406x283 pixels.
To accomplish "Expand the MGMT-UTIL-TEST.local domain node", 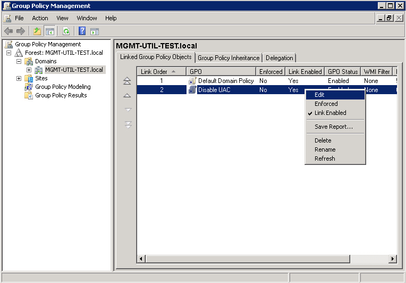I will [x=29, y=70].
